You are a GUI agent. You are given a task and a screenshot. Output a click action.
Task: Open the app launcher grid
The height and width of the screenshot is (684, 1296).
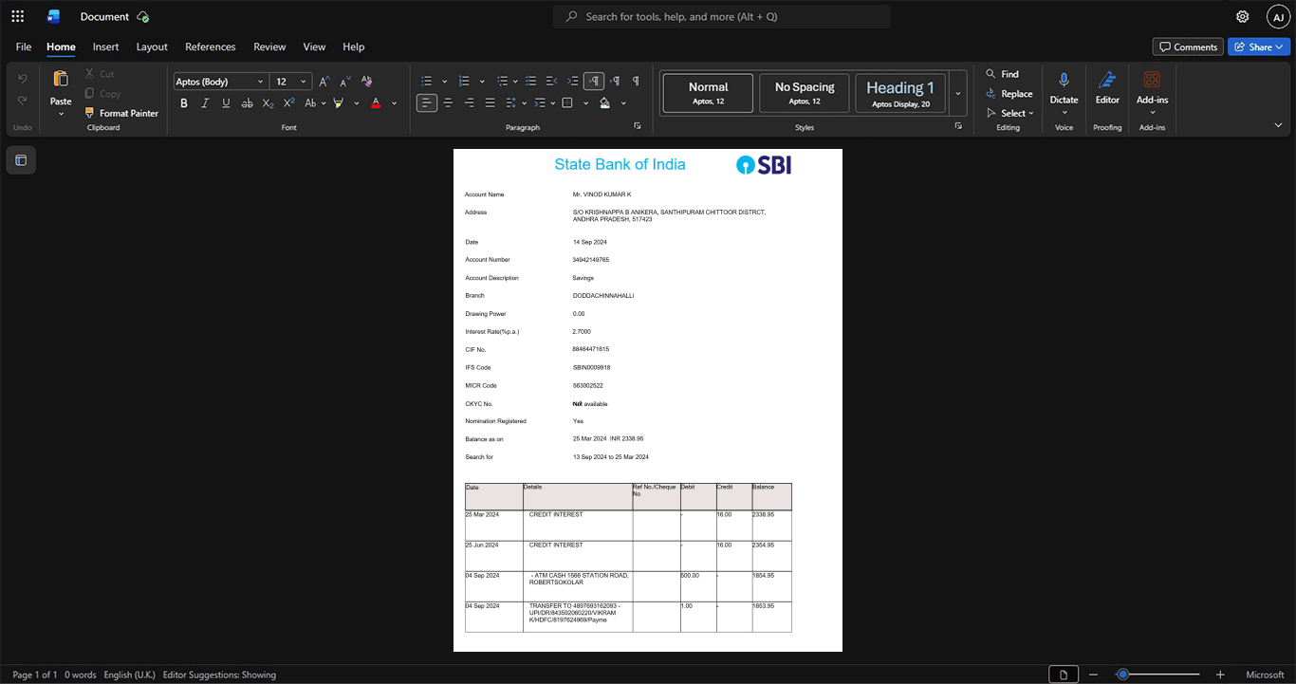point(17,16)
